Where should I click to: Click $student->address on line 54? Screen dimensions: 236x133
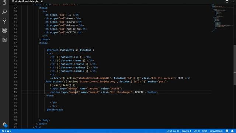point(73,67)
